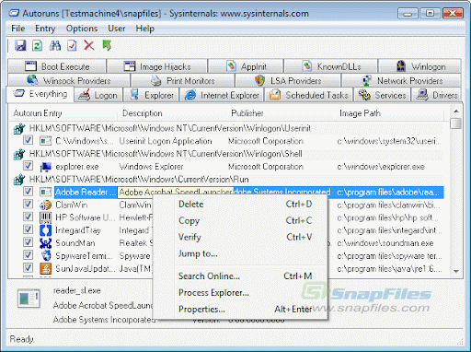Viewport: 471px width, 352px height.
Task: Open the Options menu
Action: [x=82, y=29]
